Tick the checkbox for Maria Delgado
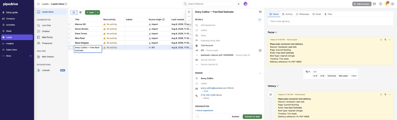Image resolution: width=397 pixels, height=120 pixels. (71, 43)
